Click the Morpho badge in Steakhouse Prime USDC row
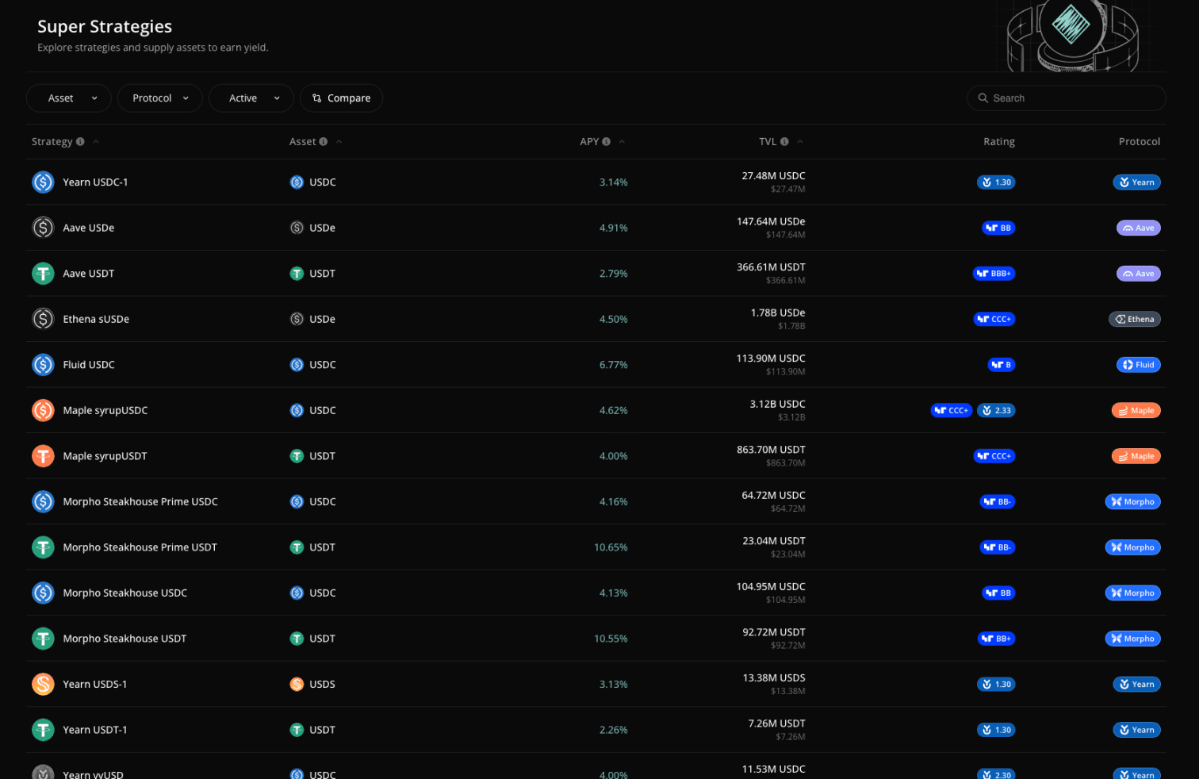 pyautogui.click(x=1132, y=501)
